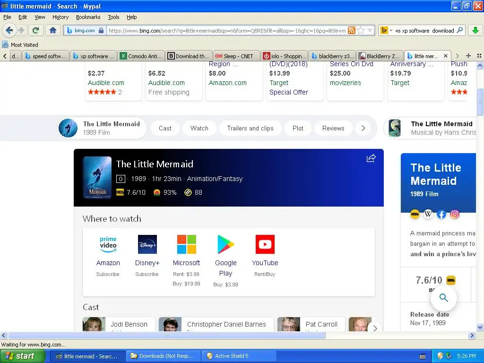The height and width of the screenshot is (363, 484).
Task: Switch to the blackberry z3... tab
Action: [x=332, y=56]
